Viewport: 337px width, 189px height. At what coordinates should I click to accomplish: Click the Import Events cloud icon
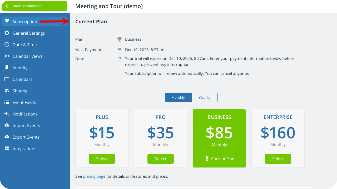7,125
